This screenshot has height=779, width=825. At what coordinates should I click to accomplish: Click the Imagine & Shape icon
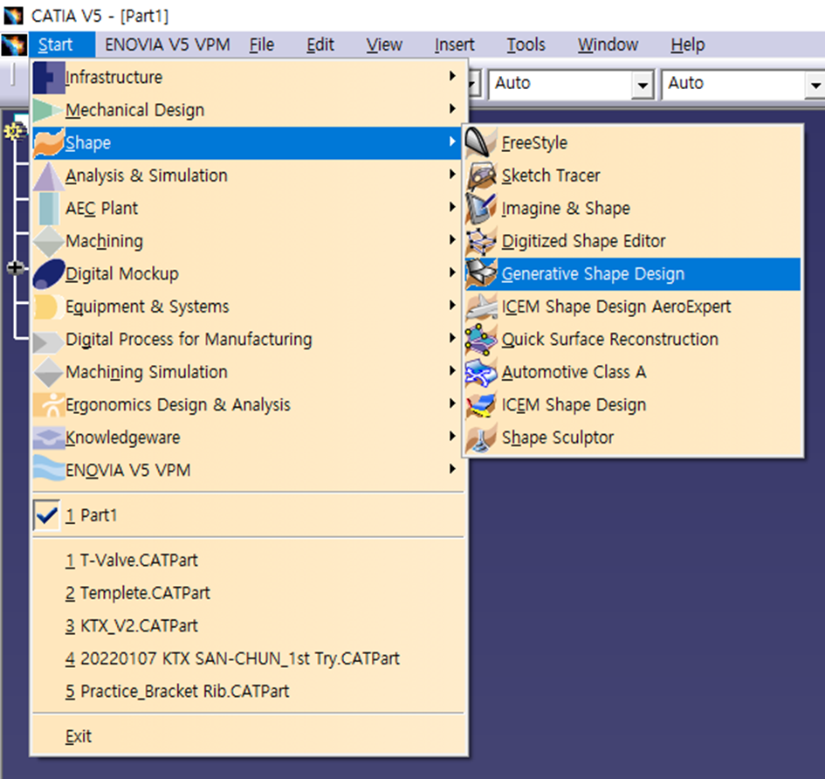coord(481,209)
